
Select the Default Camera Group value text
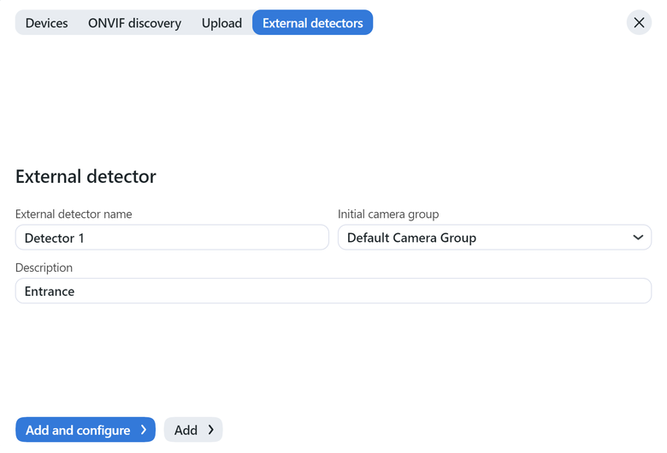411,238
